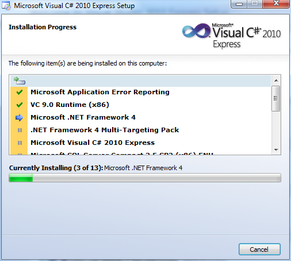Click the pause icon beside Visual C# 2010 Express
The width and height of the screenshot is (291, 261).
point(20,143)
